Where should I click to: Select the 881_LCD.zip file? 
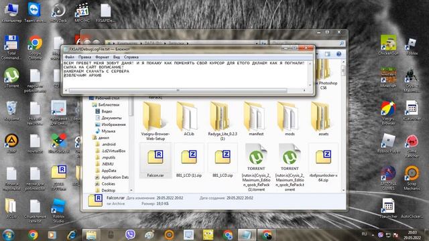[223, 161]
